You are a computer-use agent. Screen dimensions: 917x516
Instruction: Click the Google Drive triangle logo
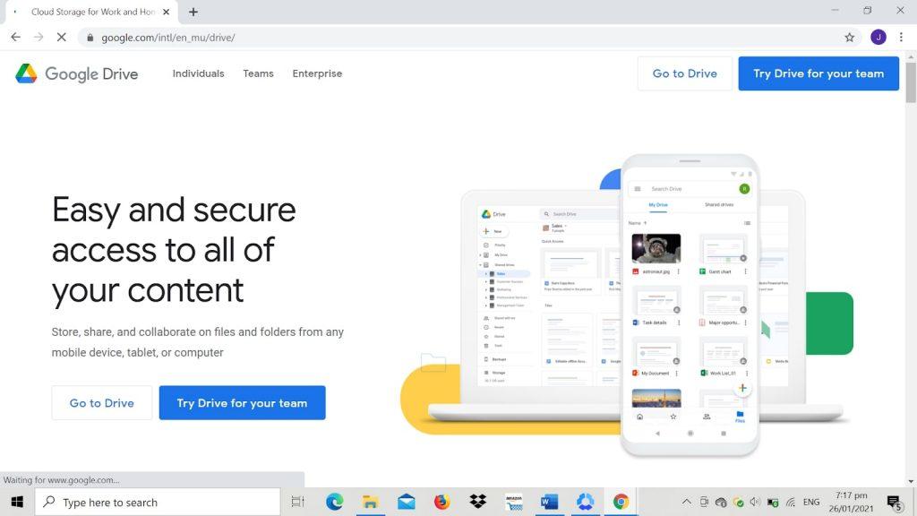26,73
